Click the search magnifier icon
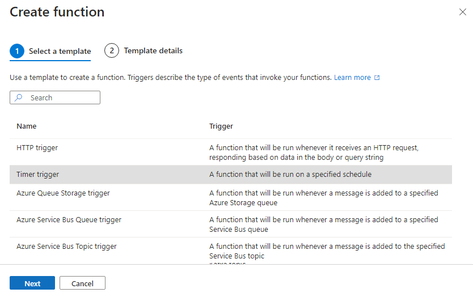 click(x=19, y=97)
